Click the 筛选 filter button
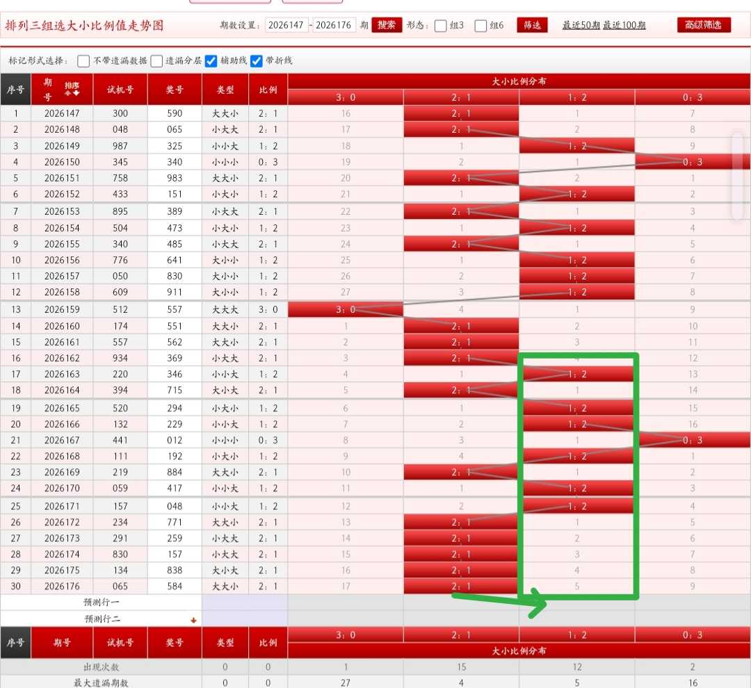The image size is (751, 688). tap(532, 25)
